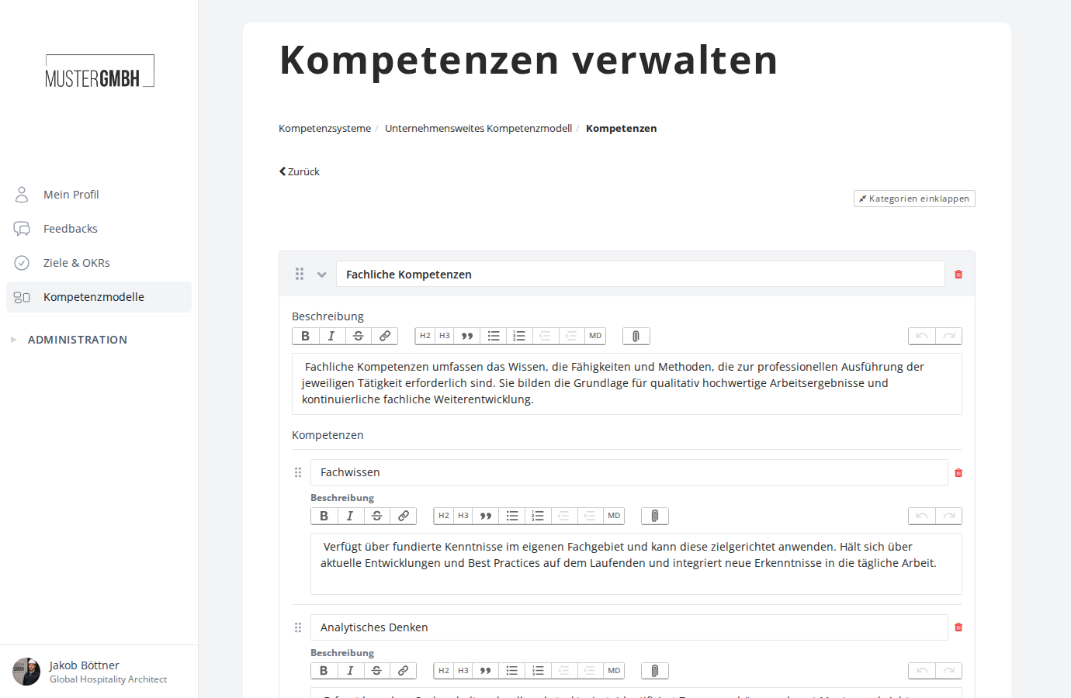Attach file in Fachwissen toolbar
The width and height of the screenshot is (1071, 698).
tap(654, 516)
